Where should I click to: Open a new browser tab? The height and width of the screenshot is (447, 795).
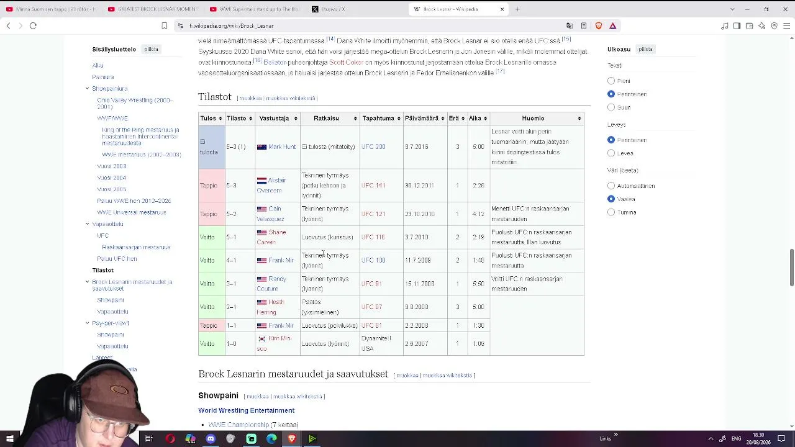pos(517,9)
